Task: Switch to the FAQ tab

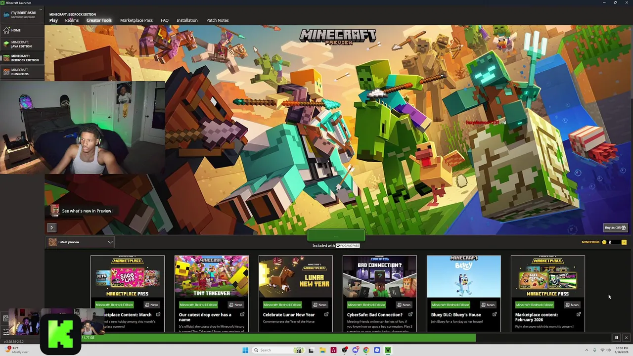Action: (x=165, y=20)
